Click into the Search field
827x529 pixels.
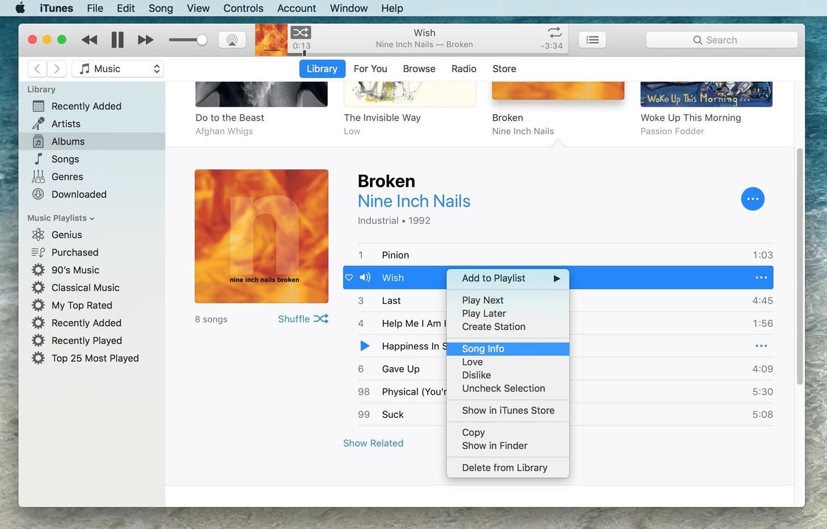click(x=721, y=40)
